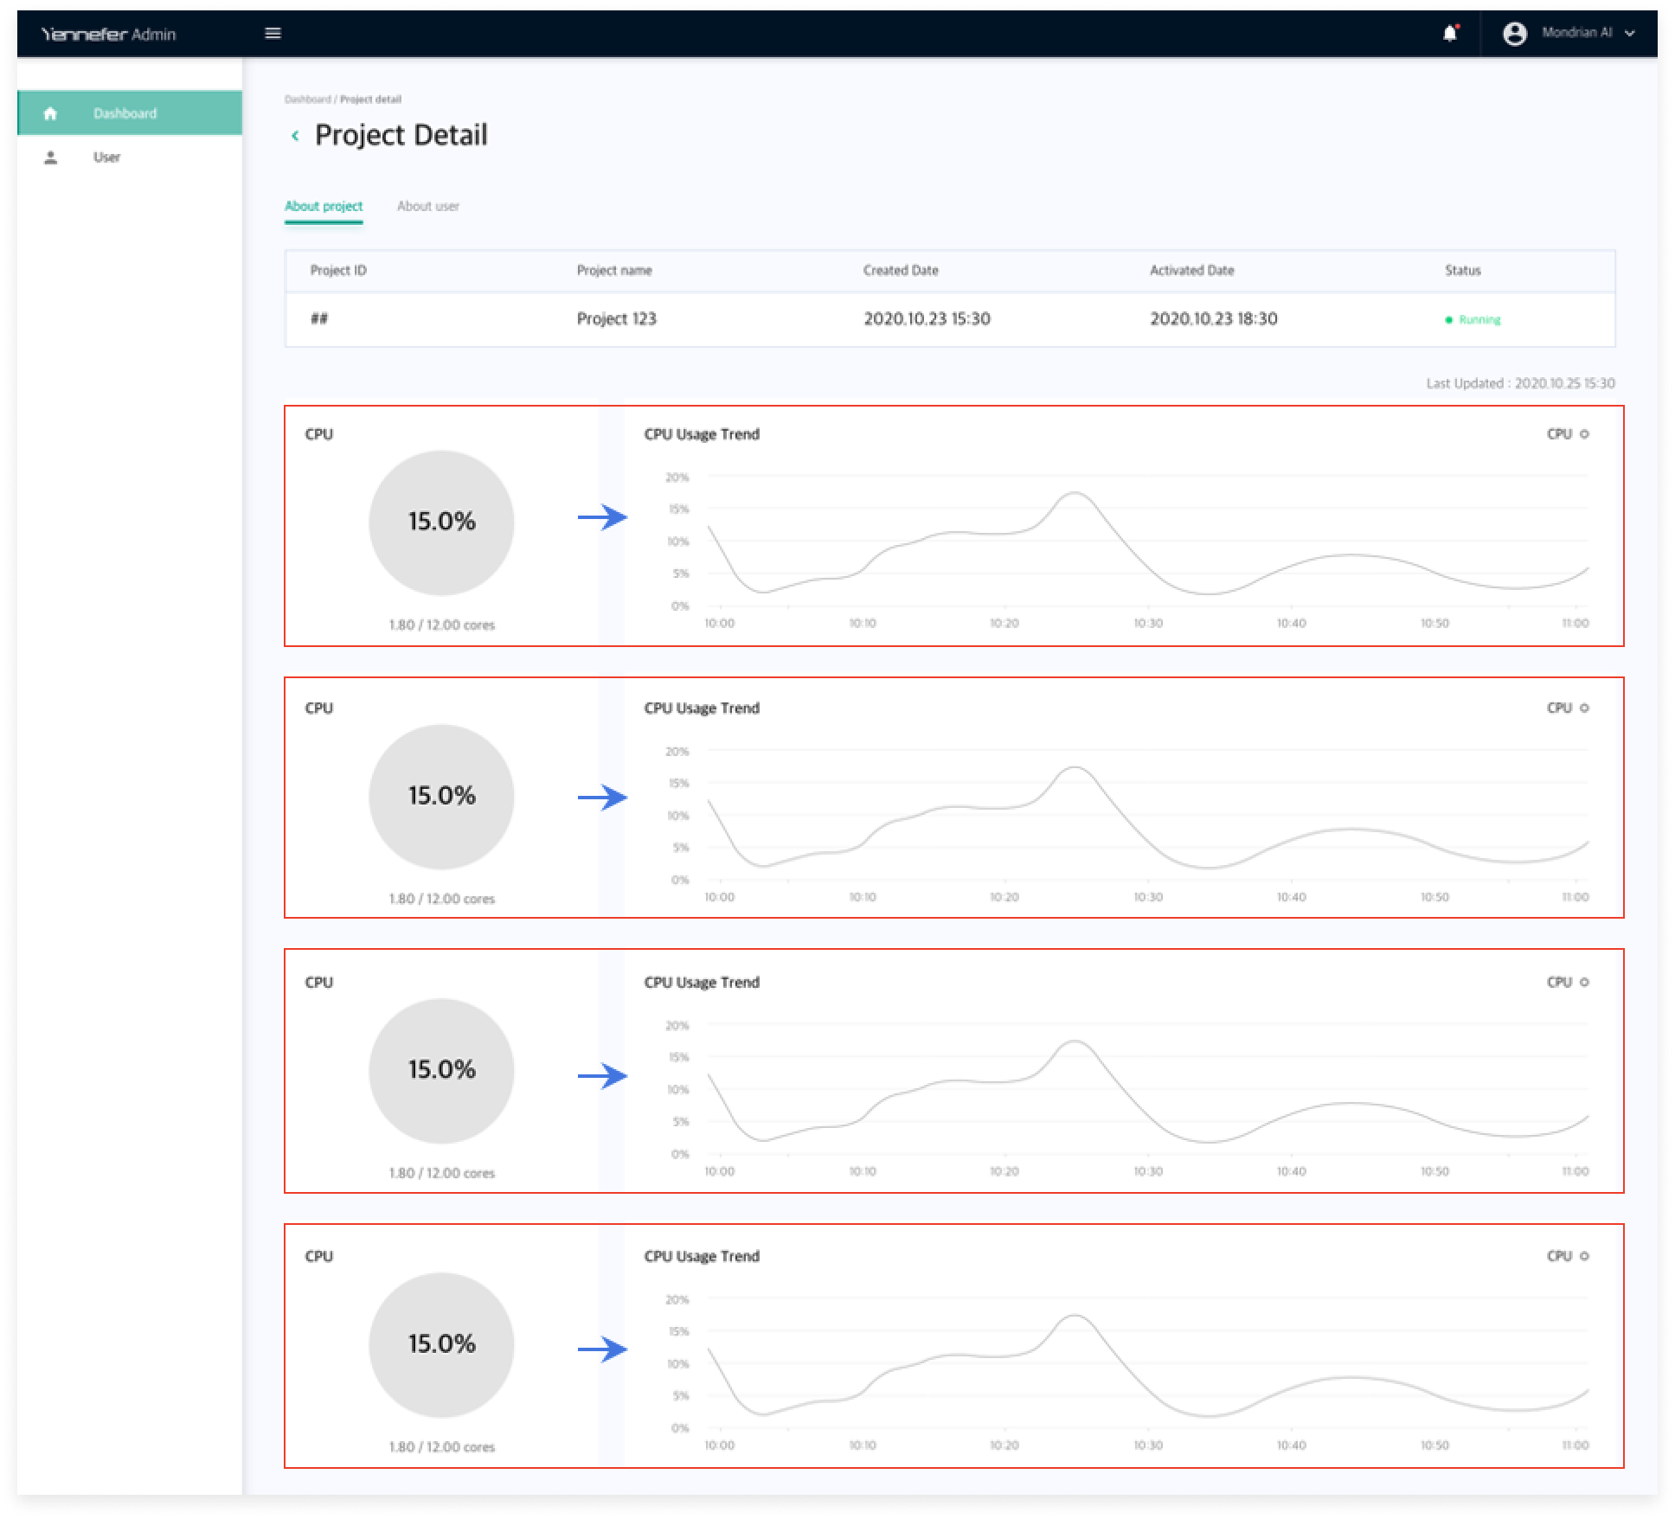1675x1519 pixels.
Task: Click the blue arrow in the first CPU panel
Action: click(602, 517)
